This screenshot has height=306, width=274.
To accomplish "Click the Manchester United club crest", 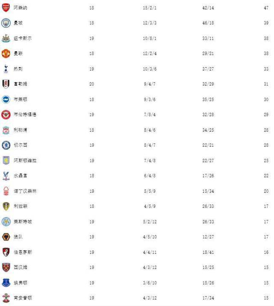I will [x=6, y=53].
